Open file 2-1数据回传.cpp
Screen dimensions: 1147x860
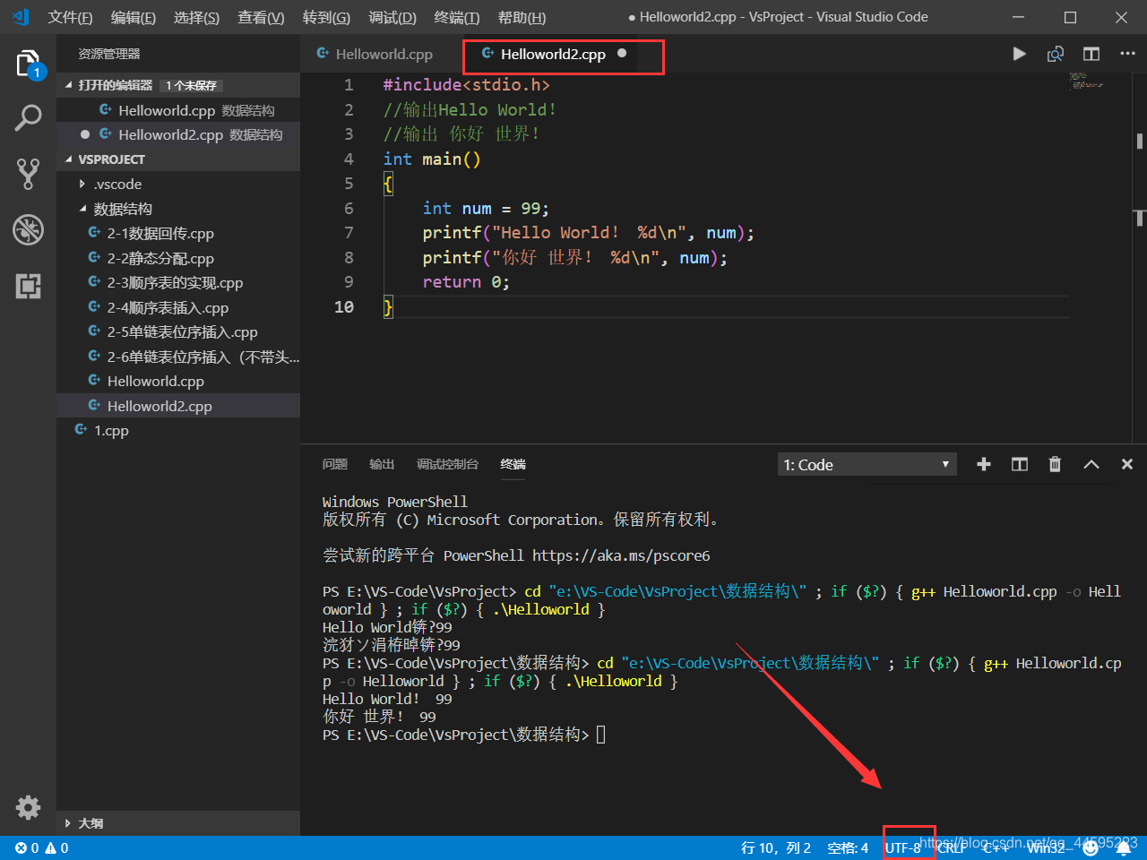(178, 233)
